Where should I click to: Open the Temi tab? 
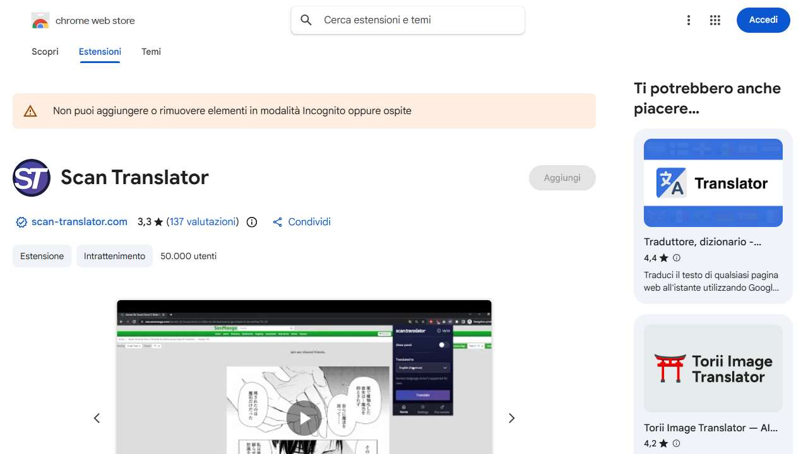pyautogui.click(x=151, y=52)
